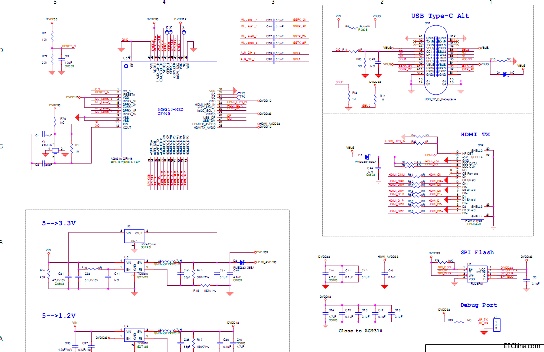
Task: Click the U2 SPI flash chip block
Action: click(477, 274)
